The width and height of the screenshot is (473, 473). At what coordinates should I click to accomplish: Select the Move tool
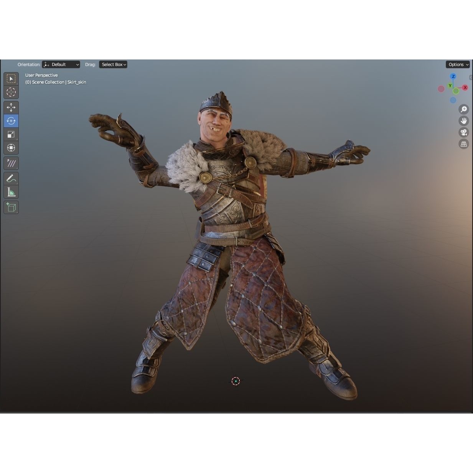(11, 107)
